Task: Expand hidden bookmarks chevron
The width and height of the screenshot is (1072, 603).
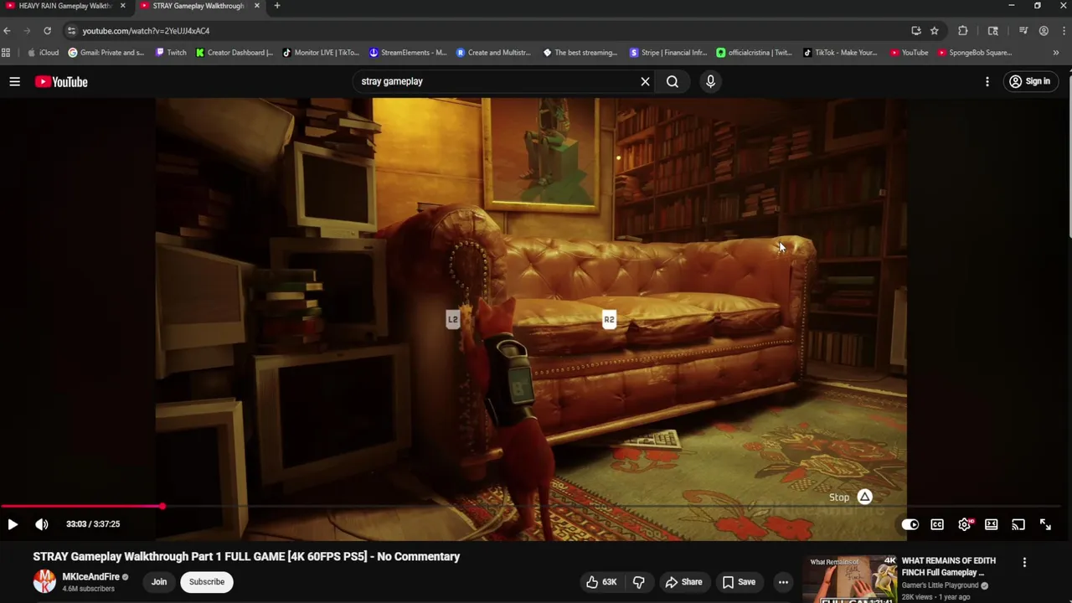Action: (1055, 53)
